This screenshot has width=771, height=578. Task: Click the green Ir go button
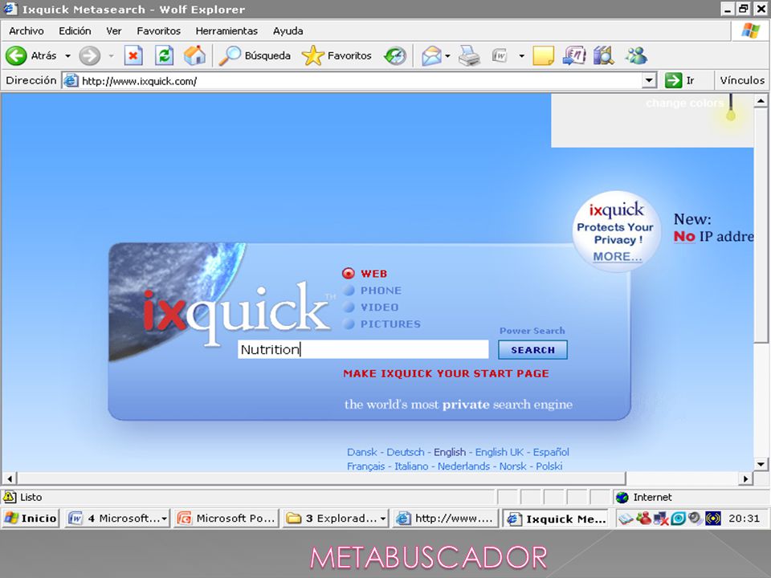679,80
